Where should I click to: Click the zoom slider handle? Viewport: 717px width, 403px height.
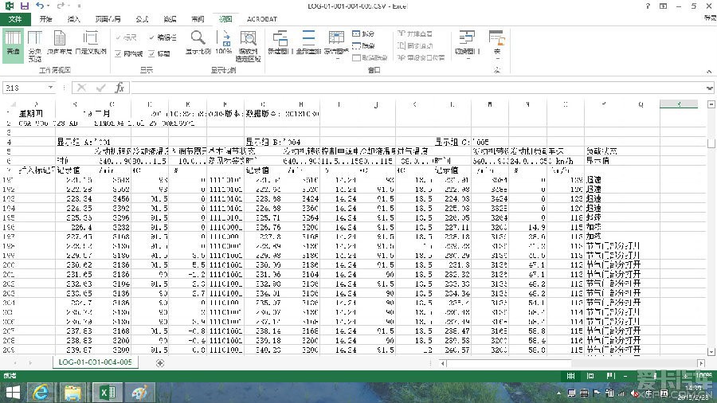click(654, 376)
